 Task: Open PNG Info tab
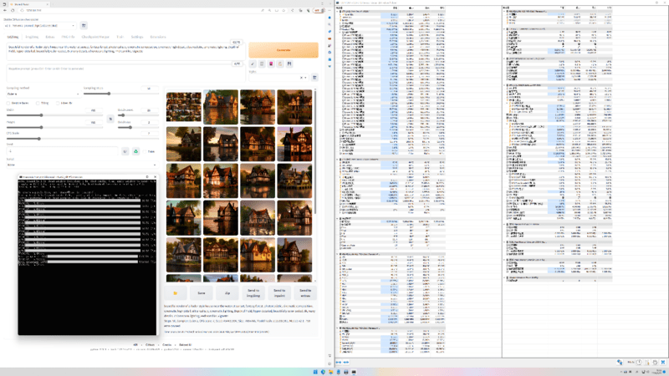[x=68, y=37]
